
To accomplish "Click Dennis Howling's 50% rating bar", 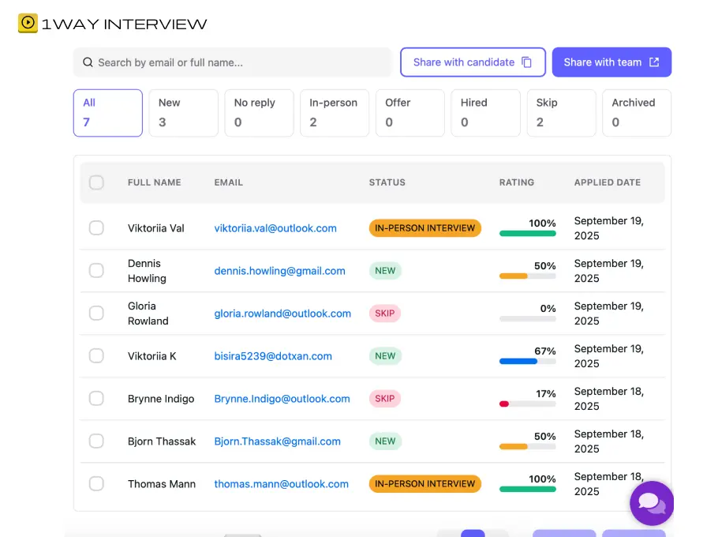I will pyautogui.click(x=527, y=276).
